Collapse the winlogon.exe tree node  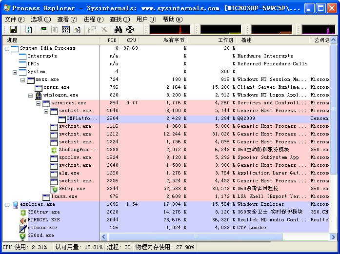click(31, 95)
